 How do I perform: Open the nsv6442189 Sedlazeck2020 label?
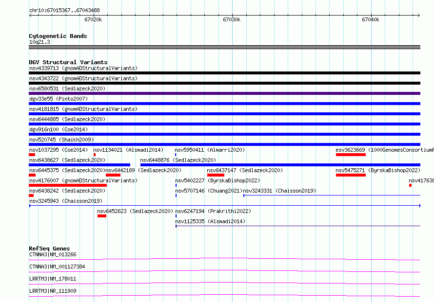pyautogui.click(x=143, y=170)
